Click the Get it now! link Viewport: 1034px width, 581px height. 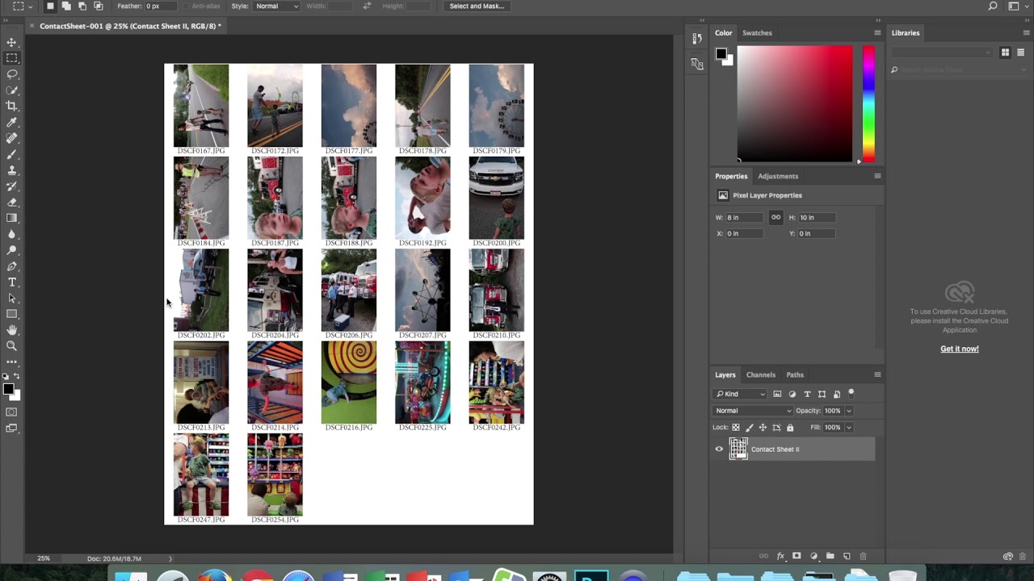[959, 349]
